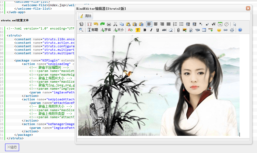Click the </struts> closing tag line
The image size is (257, 153).
click(x=15, y=138)
